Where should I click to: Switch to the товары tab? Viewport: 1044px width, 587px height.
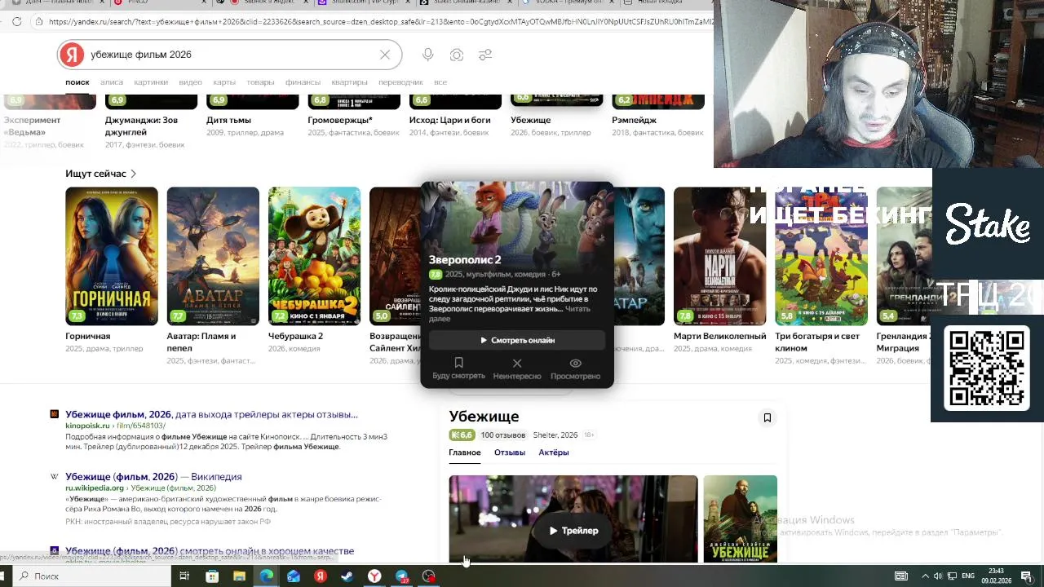260,82
